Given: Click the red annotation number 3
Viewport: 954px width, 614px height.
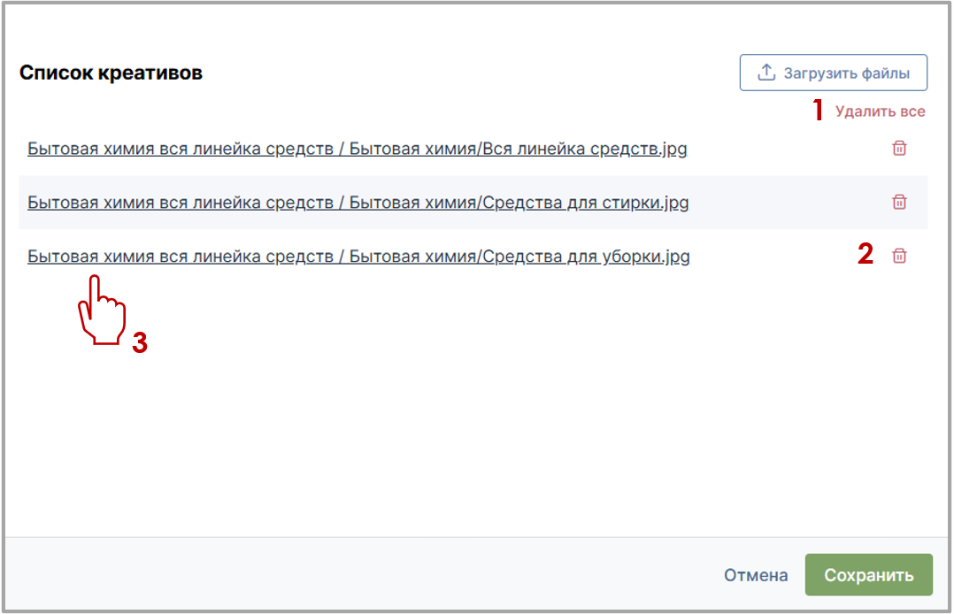Looking at the screenshot, I should pos(140,344).
